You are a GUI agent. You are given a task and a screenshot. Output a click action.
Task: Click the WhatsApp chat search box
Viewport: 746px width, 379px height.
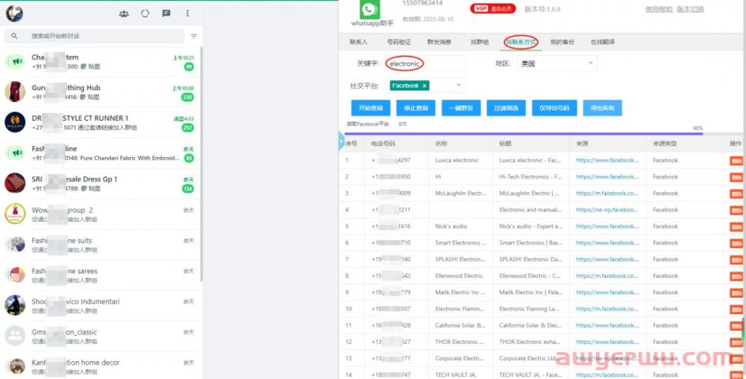coord(95,36)
